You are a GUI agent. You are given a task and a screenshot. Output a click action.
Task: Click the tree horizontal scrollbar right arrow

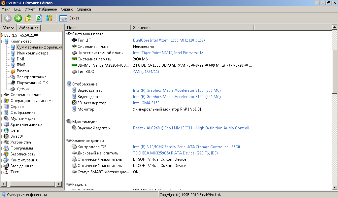coord(59,184)
